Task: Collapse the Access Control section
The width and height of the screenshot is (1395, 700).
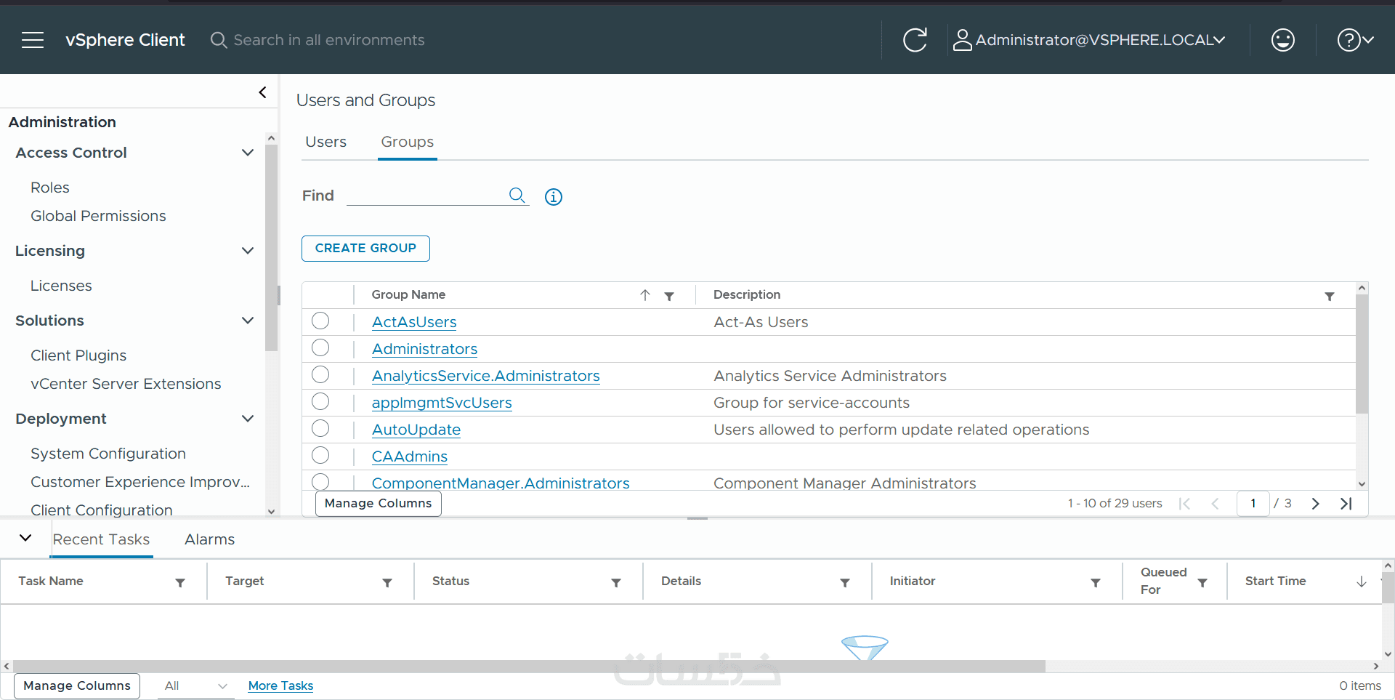Action: coord(247,153)
